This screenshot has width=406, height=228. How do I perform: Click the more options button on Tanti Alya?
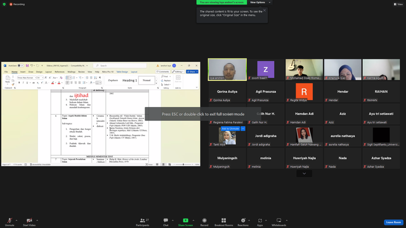click(243, 129)
